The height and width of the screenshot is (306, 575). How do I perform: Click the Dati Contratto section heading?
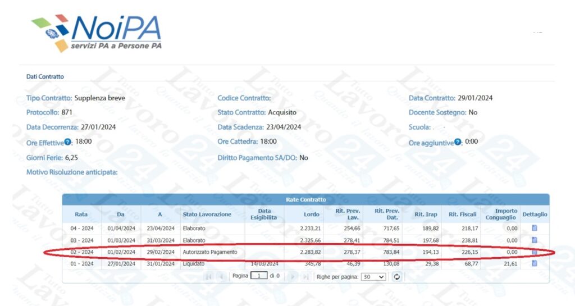pyautogui.click(x=45, y=76)
